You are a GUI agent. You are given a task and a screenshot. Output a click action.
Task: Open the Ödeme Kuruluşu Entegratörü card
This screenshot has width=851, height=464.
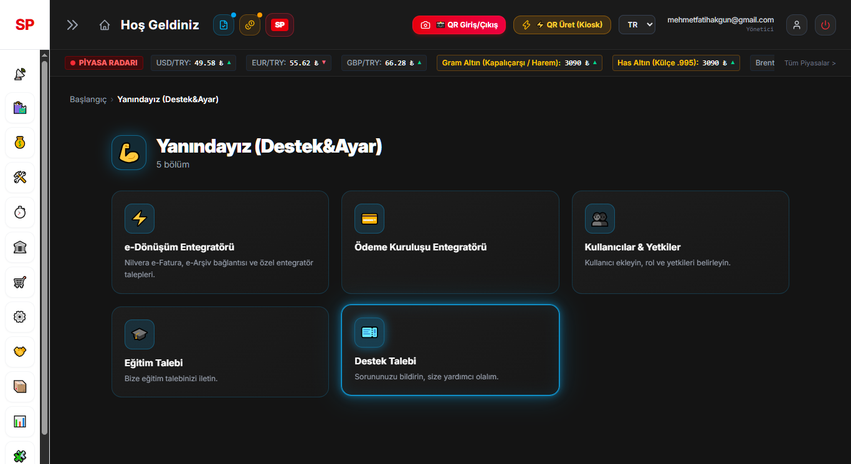[450, 242]
